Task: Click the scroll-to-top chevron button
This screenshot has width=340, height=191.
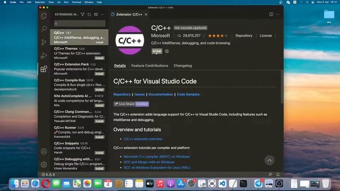Action: (269, 160)
